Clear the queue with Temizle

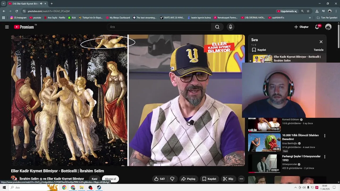tap(318, 50)
